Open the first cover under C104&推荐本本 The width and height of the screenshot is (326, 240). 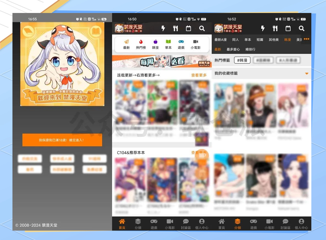point(130,180)
